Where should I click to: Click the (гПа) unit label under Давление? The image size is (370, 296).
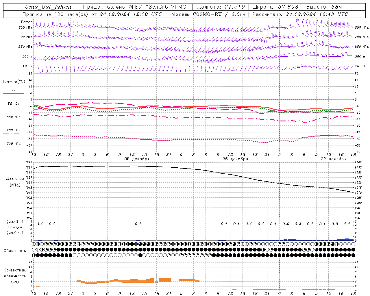coord(15,185)
